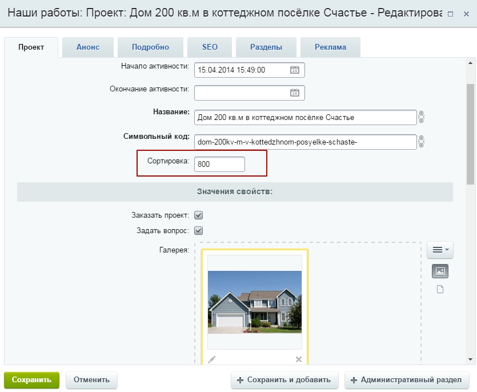Open the gallery hamburger menu dropdown
The image size is (477, 392).
(x=440, y=250)
